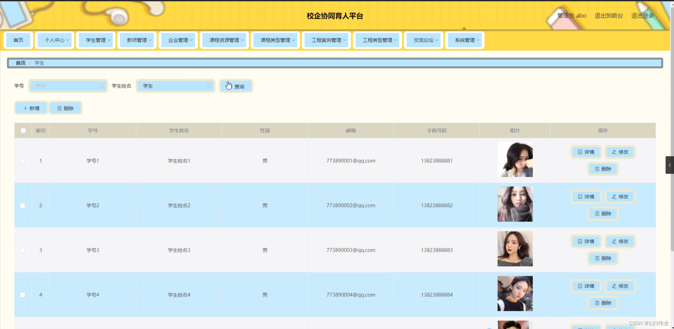
Task: Select the 首页 navigation item
Action: point(18,40)
